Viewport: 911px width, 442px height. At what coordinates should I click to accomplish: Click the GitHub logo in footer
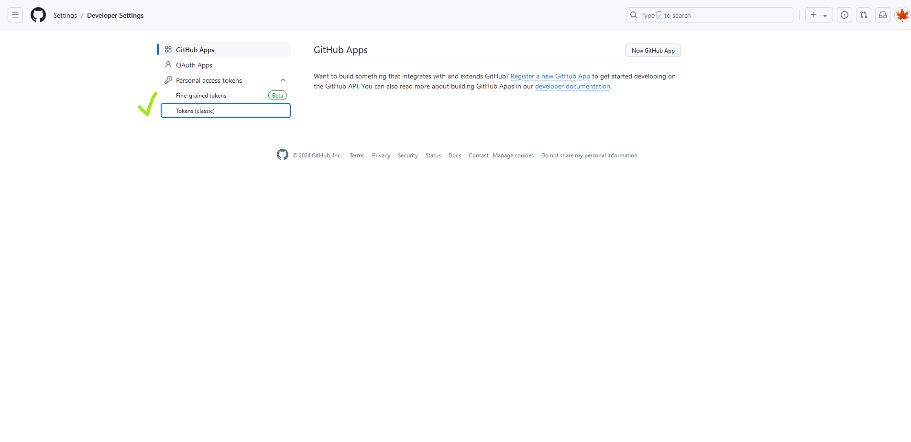(x=283, y=155)
